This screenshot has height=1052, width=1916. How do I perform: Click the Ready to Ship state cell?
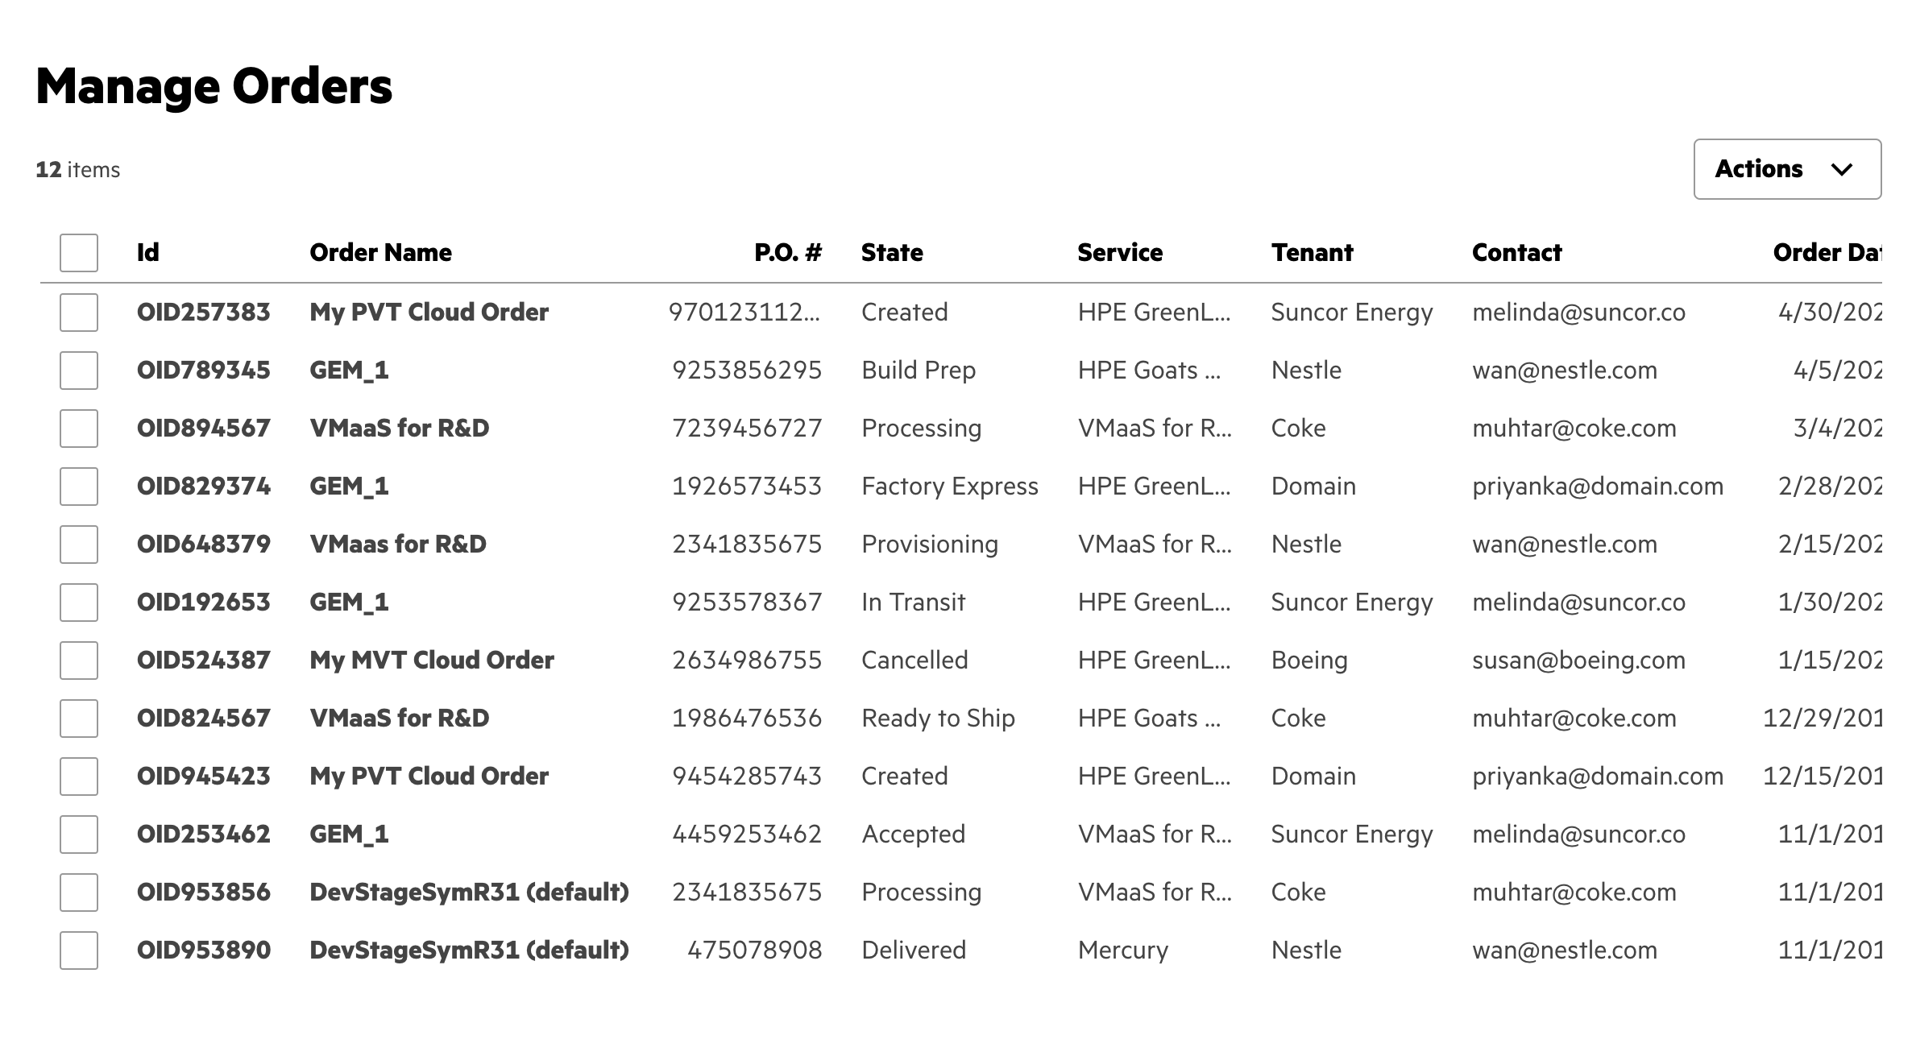[938, 719]
